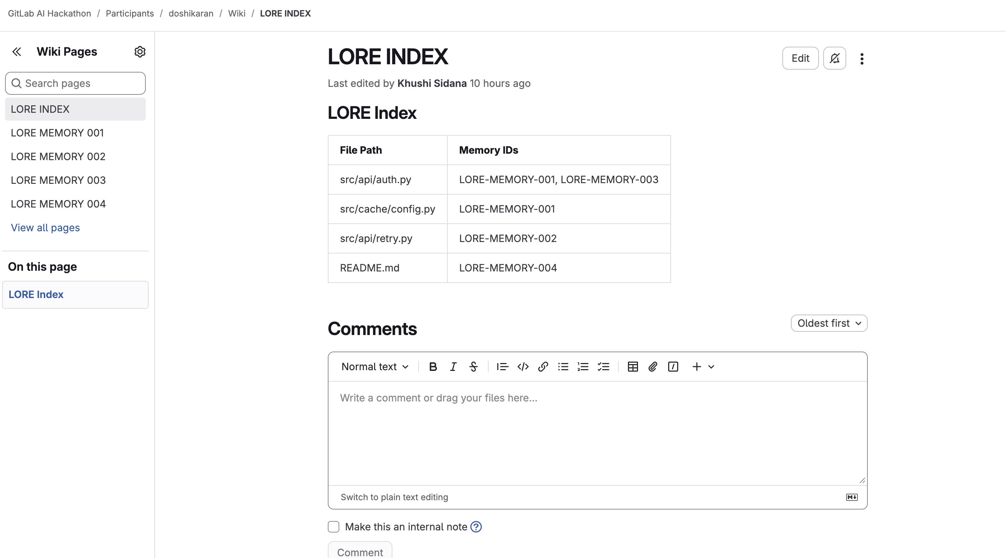Image resolution: width=1006 pixels, height=558 pixels.
Task: Open the Normal text style dropdown
Action: tap(374, 367)
